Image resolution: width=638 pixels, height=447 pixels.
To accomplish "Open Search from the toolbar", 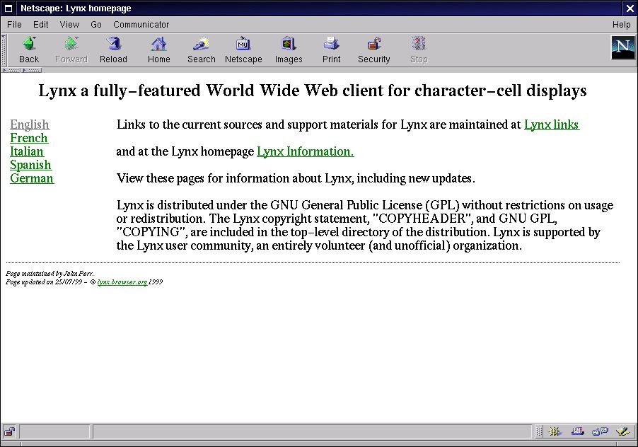I will pyautogui.click(x=201, y=50).
